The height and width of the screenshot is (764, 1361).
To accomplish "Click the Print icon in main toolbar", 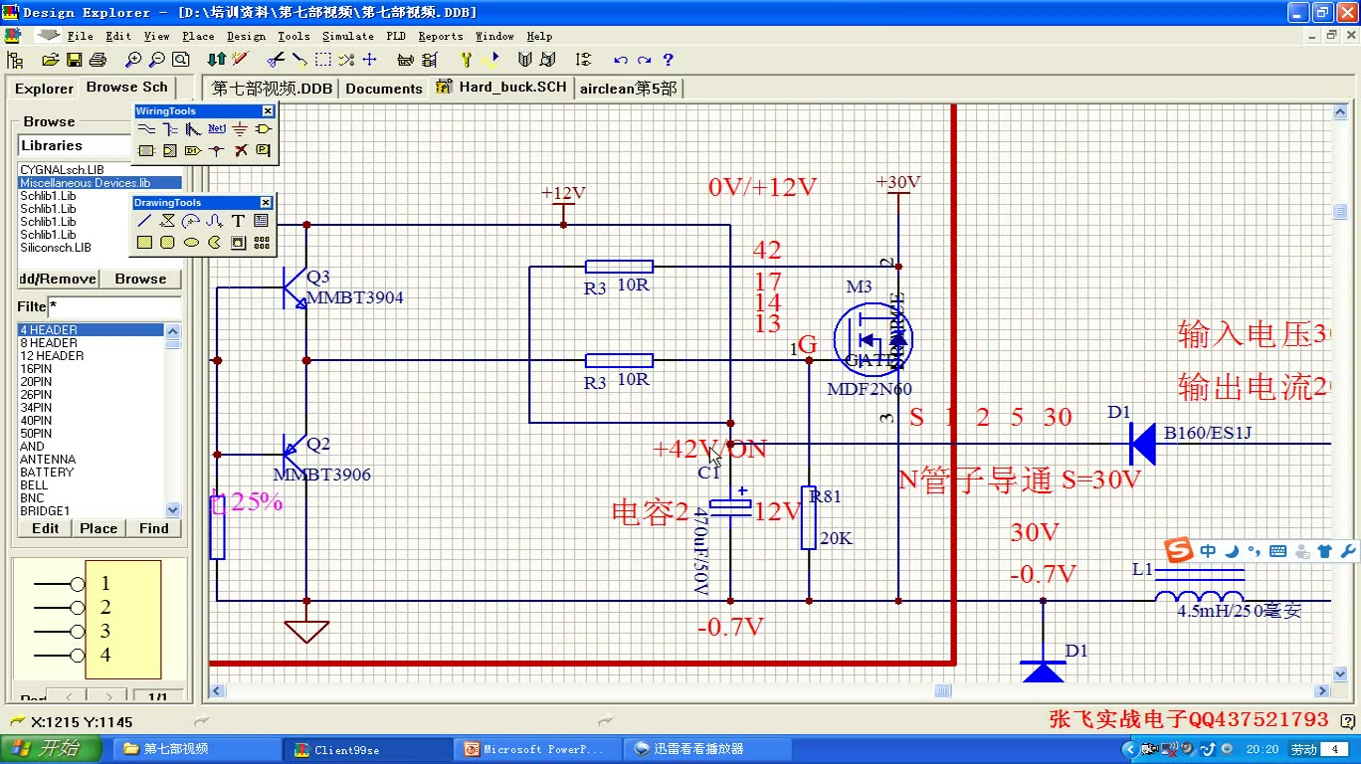I will click(97, 61).
